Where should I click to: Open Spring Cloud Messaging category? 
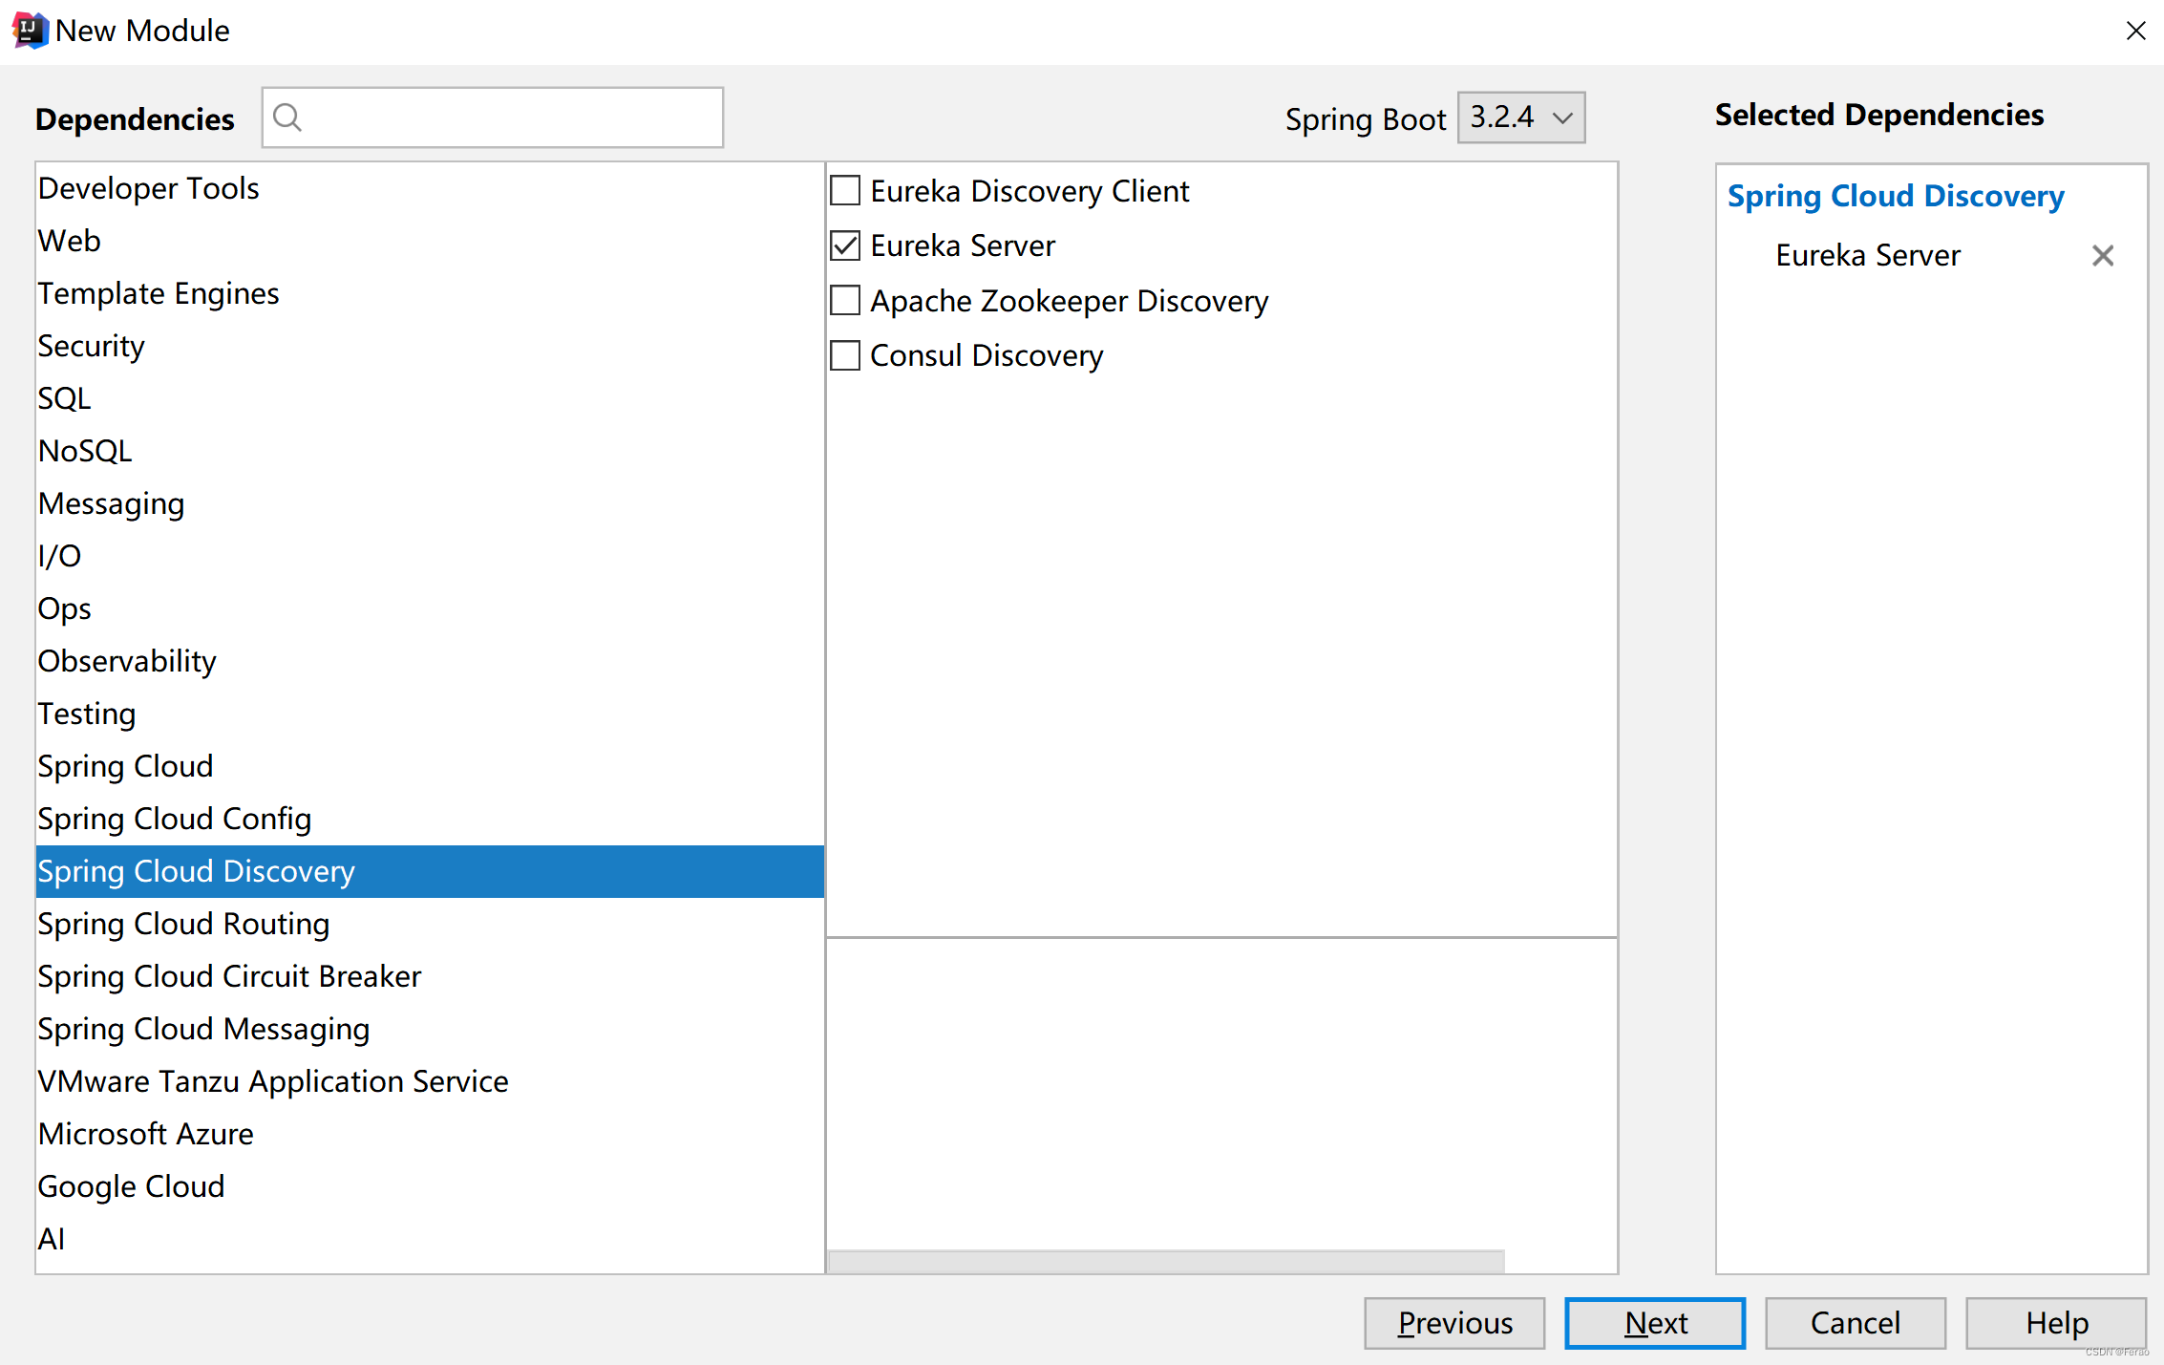[x=430, y=1029]
